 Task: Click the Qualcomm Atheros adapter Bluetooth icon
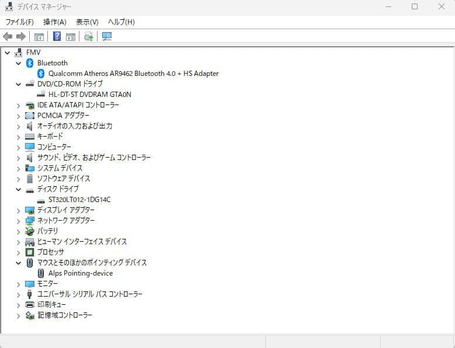[x=41, y=74]
